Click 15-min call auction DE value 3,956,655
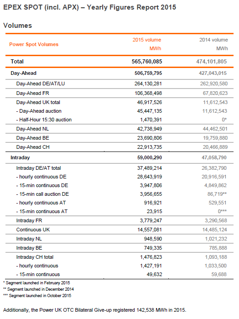239x319 pixels. pos(151,194)
